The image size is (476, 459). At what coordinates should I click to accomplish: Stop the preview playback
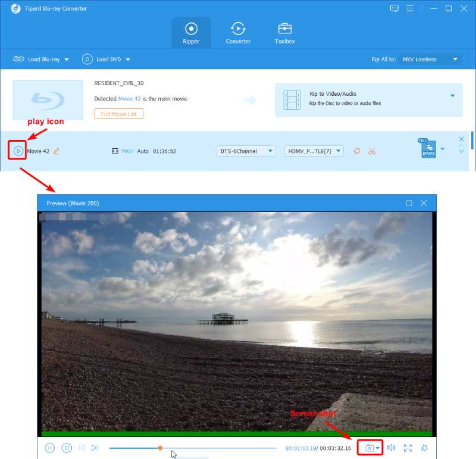[67, 448]
